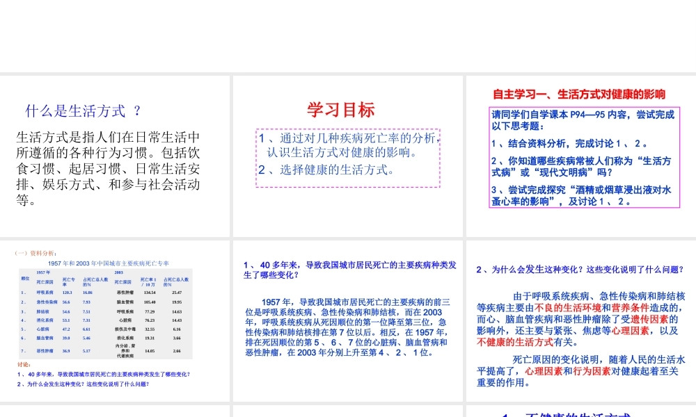Click the heading '什么是生活方式 ？'
696x417 pixels.
click(x=83, y=111)
